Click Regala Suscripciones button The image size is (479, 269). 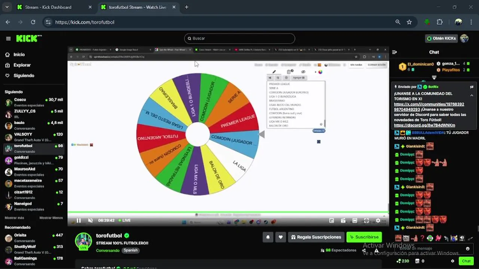(x=316, y=237)
